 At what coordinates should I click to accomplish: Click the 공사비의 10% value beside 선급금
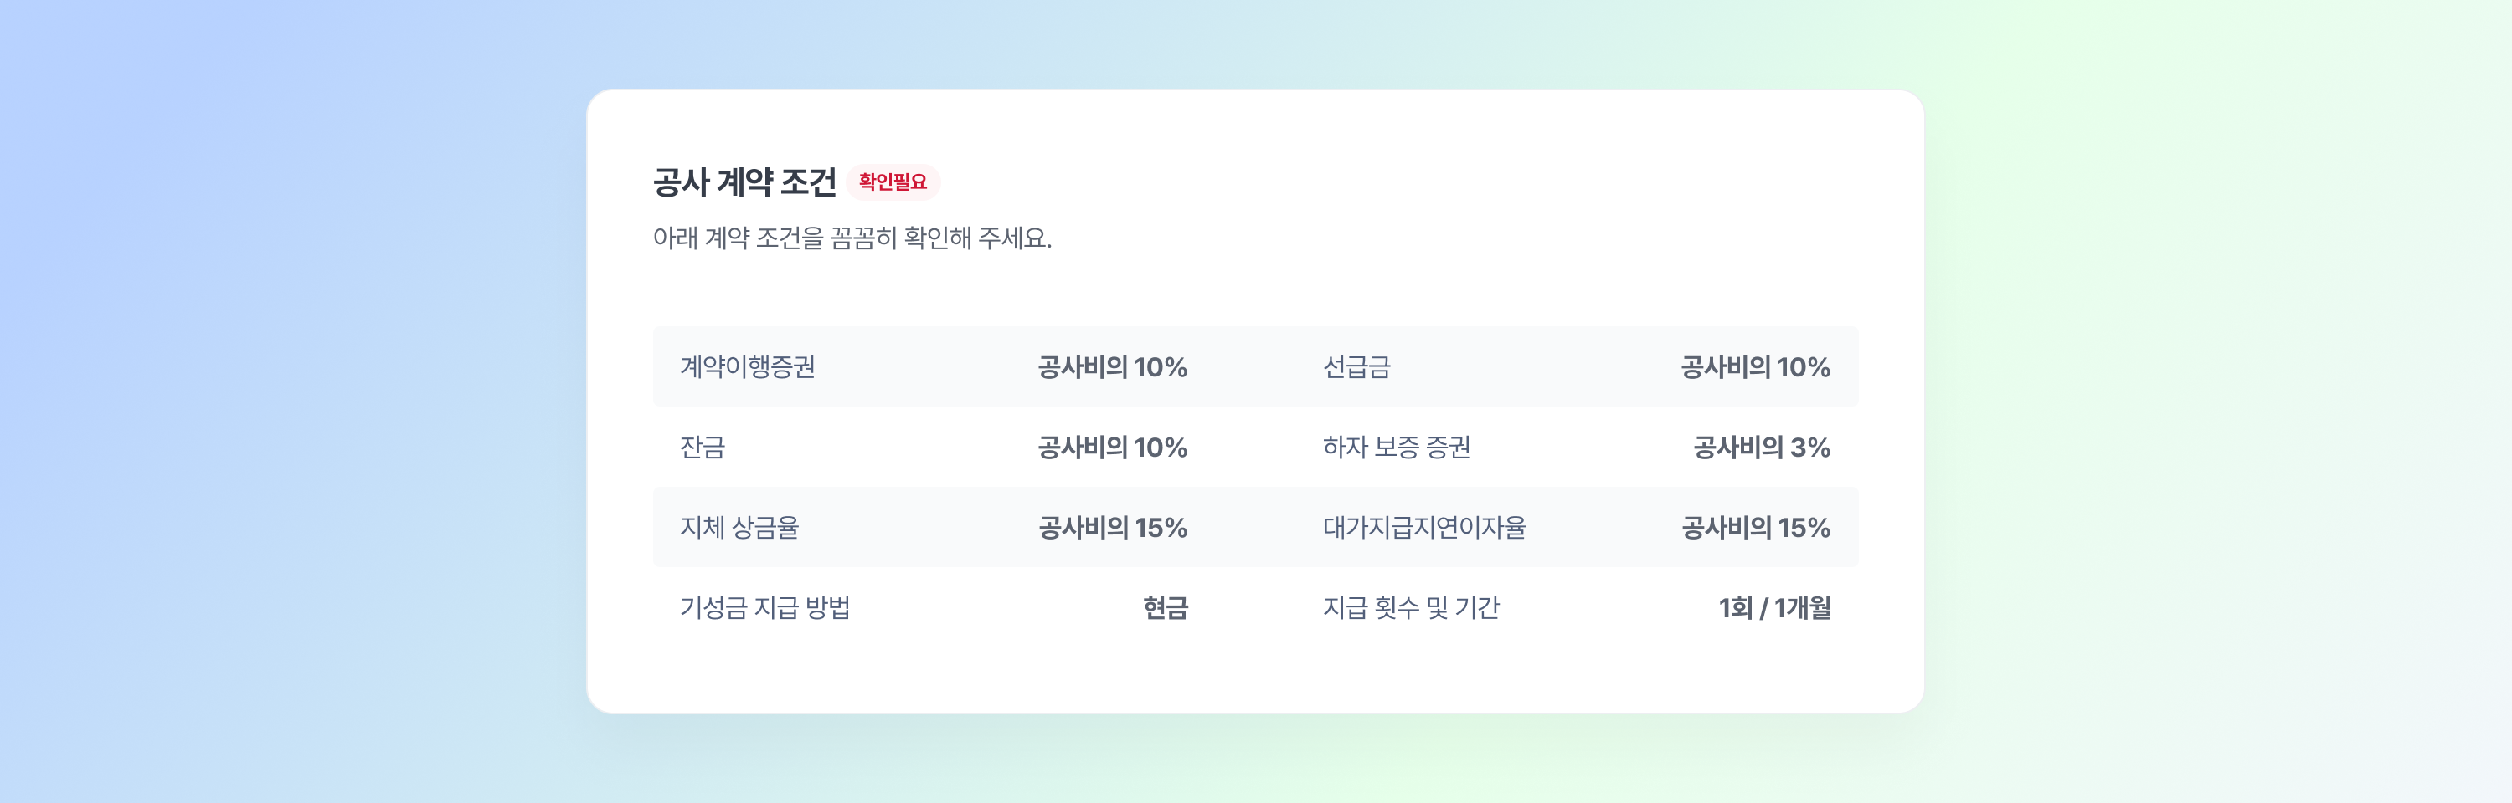[x=1754, y=367]
